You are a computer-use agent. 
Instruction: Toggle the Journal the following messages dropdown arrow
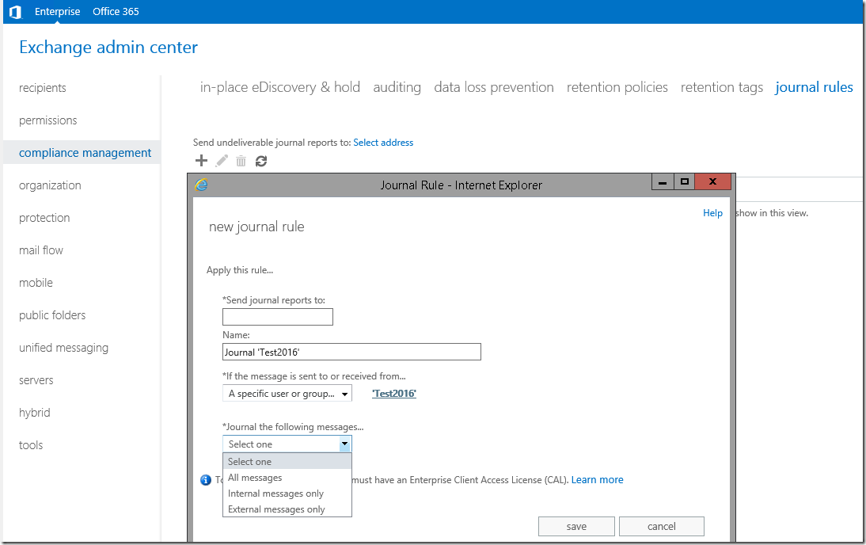click(344, 444)
